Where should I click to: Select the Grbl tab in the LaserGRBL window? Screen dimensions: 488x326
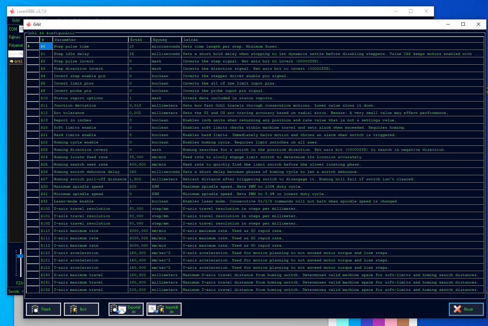(16, 61)
